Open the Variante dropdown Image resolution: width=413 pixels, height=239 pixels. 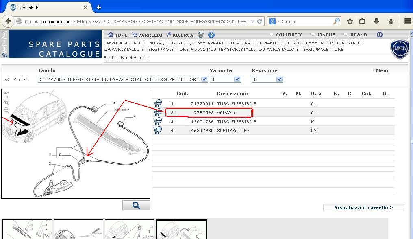(x=237, y=79)
